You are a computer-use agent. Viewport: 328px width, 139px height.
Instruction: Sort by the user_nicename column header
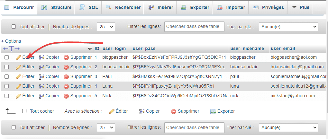[x=247, y=48]
